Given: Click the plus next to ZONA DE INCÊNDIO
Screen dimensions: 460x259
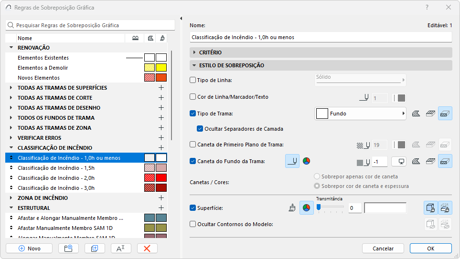Looking at the screenshot, I should [161, 198].
